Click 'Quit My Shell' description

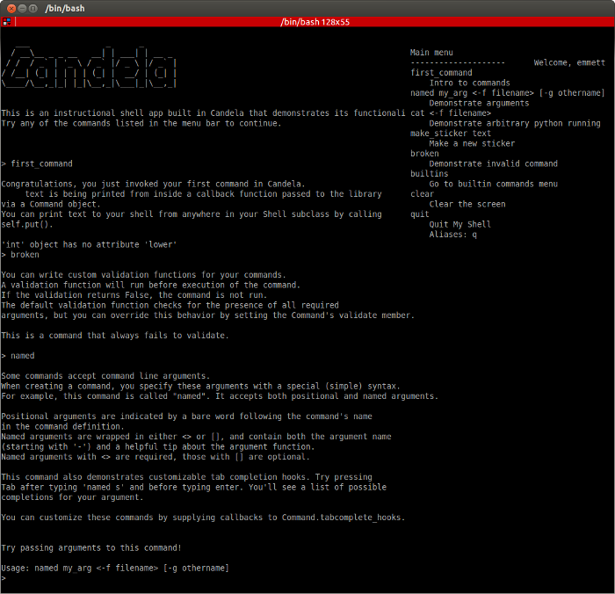pyautogui.click(x=460, y=224)
